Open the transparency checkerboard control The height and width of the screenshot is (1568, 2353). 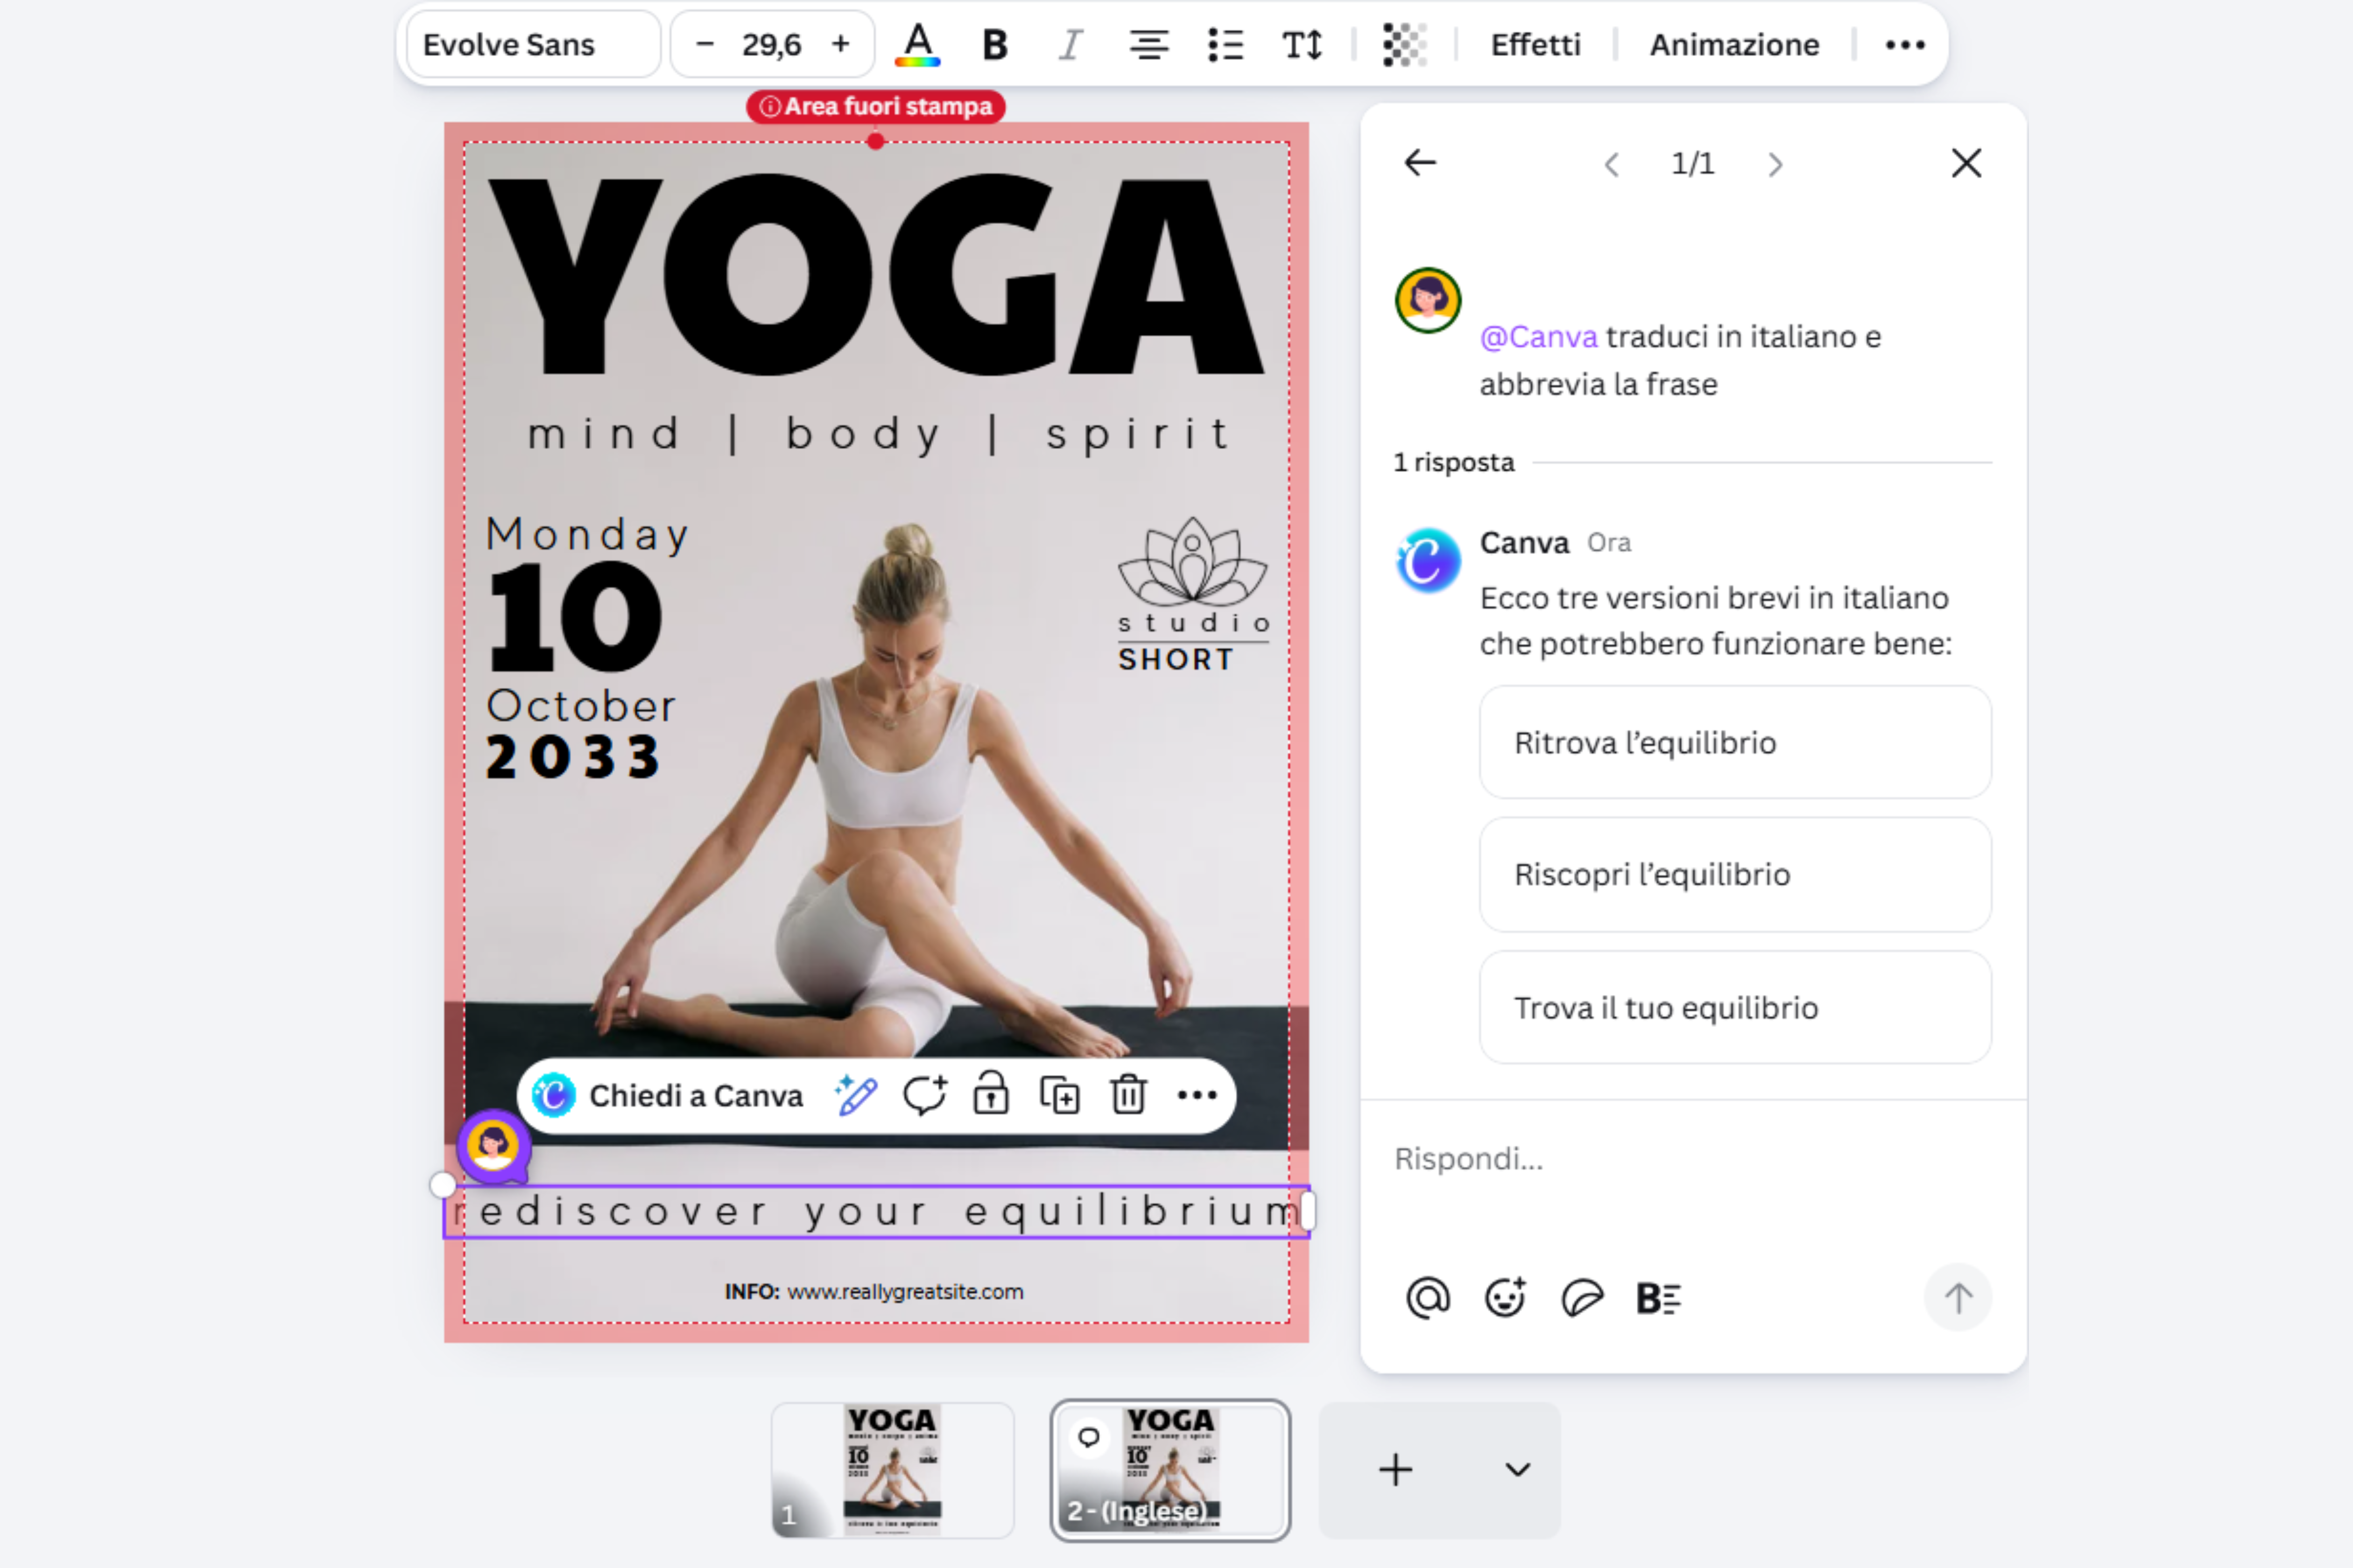click(1405, 45)
